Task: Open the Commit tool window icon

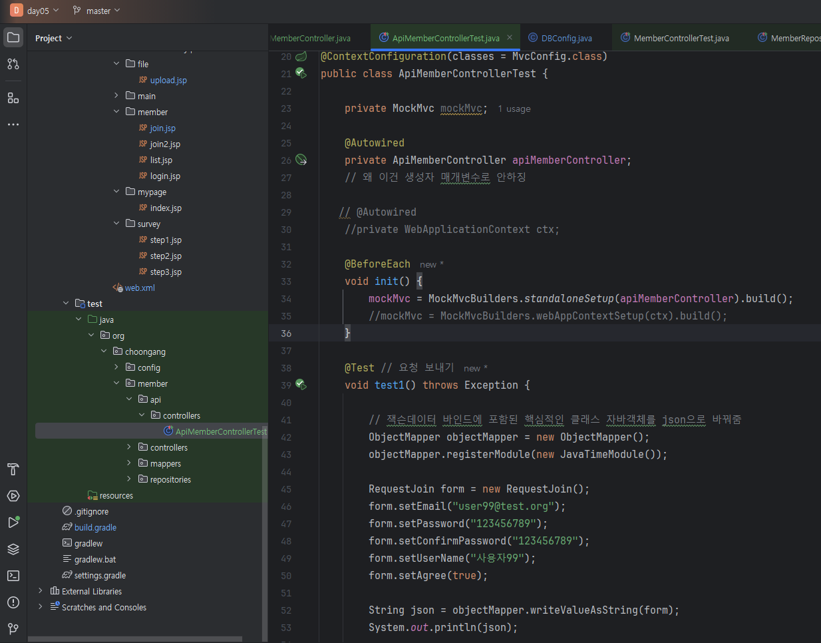Action: 13,64
